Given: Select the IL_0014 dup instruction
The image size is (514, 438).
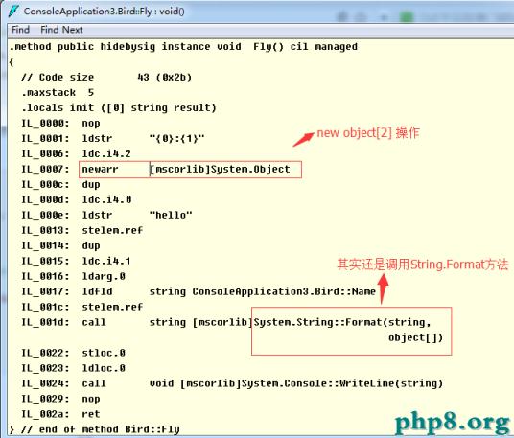Looking at the screenshot, I should point(60,245).
